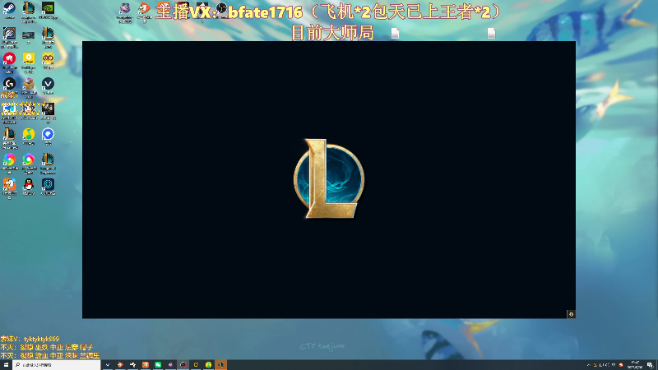Open the yellow C icon on taskbar
The image size is (658, 370).
(x=196, y=365)
